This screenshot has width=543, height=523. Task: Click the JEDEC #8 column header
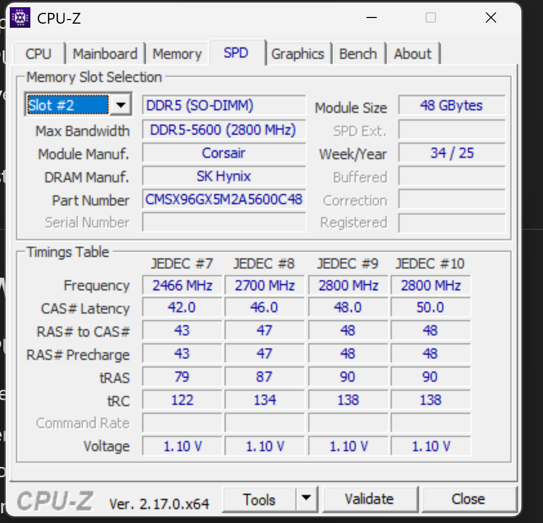pyautogui.click(x=264, y=264)
